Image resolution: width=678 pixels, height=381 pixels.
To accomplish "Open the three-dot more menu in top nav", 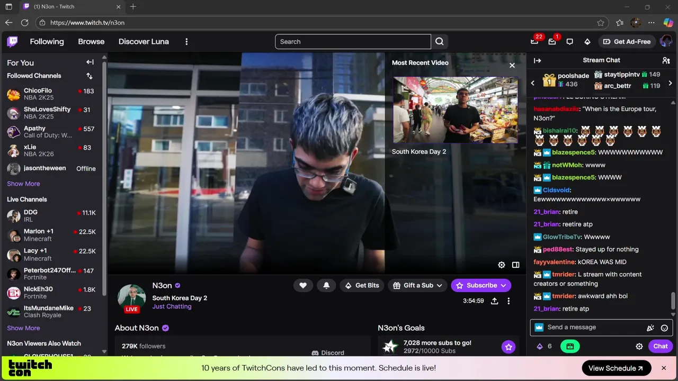I will coord(186,41).
